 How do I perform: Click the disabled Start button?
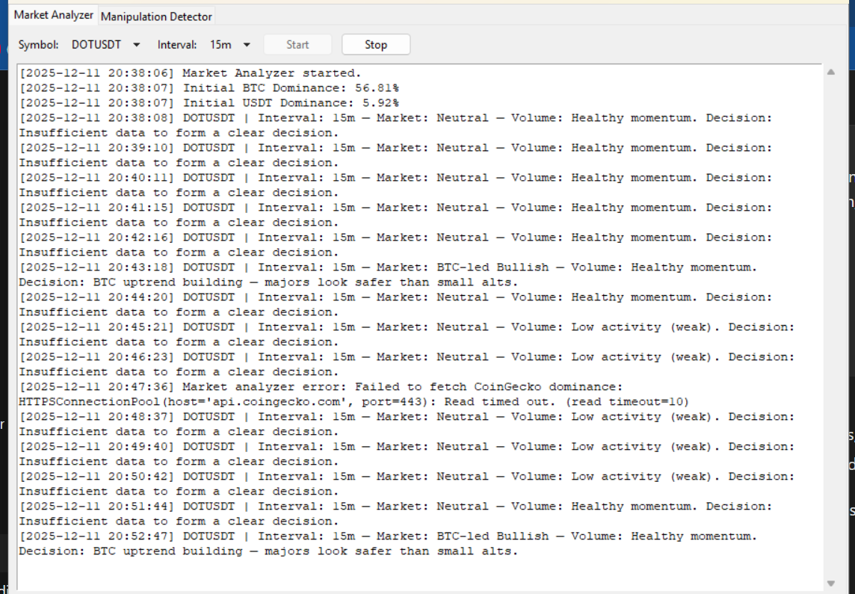[297, 44]
